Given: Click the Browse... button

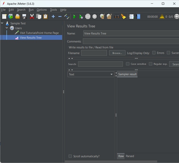Looking at the screenshot, I should click(x=117, y=53).
